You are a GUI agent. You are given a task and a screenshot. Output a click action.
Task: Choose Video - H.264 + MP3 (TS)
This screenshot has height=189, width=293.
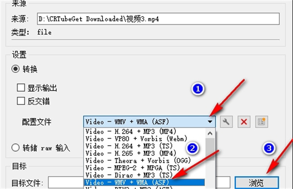tap(144, 146)
